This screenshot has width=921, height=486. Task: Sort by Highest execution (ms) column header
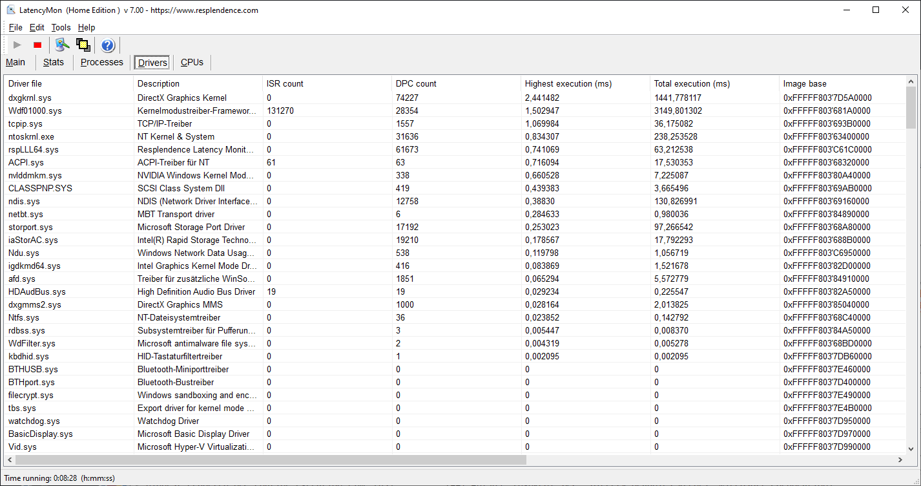coord(586,83)
